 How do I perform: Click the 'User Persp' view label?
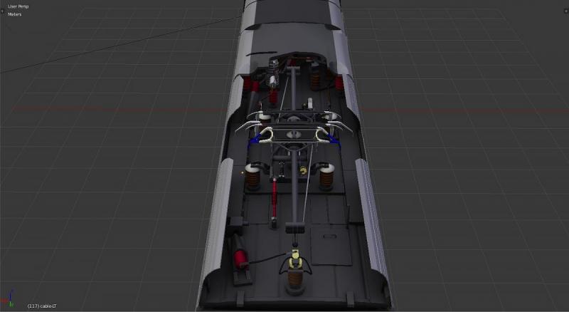point(18,6)
